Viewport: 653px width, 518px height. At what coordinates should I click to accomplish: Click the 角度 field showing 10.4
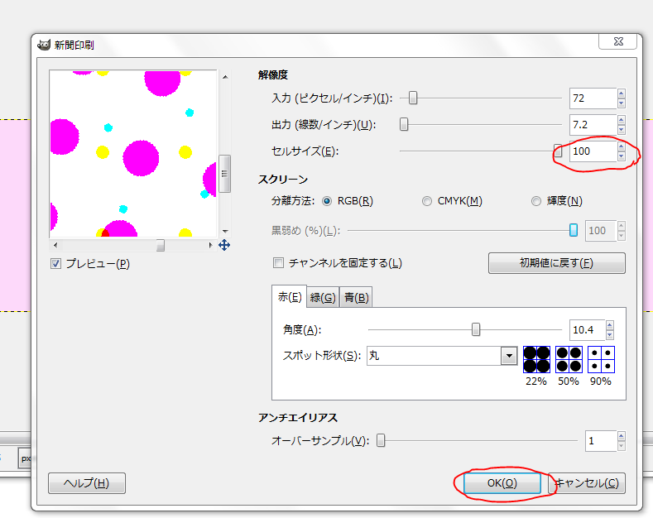(x=587, y=330)
